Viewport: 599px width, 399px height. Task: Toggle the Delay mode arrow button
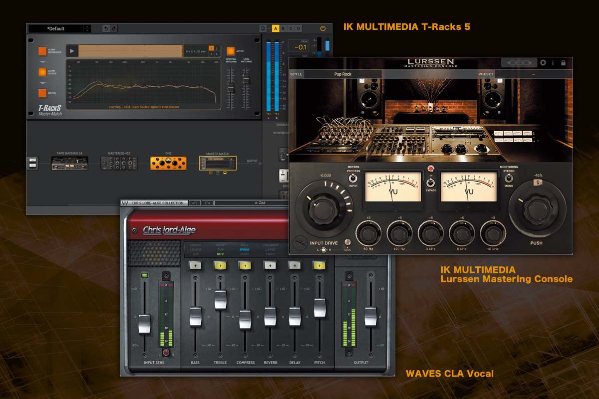295,266
